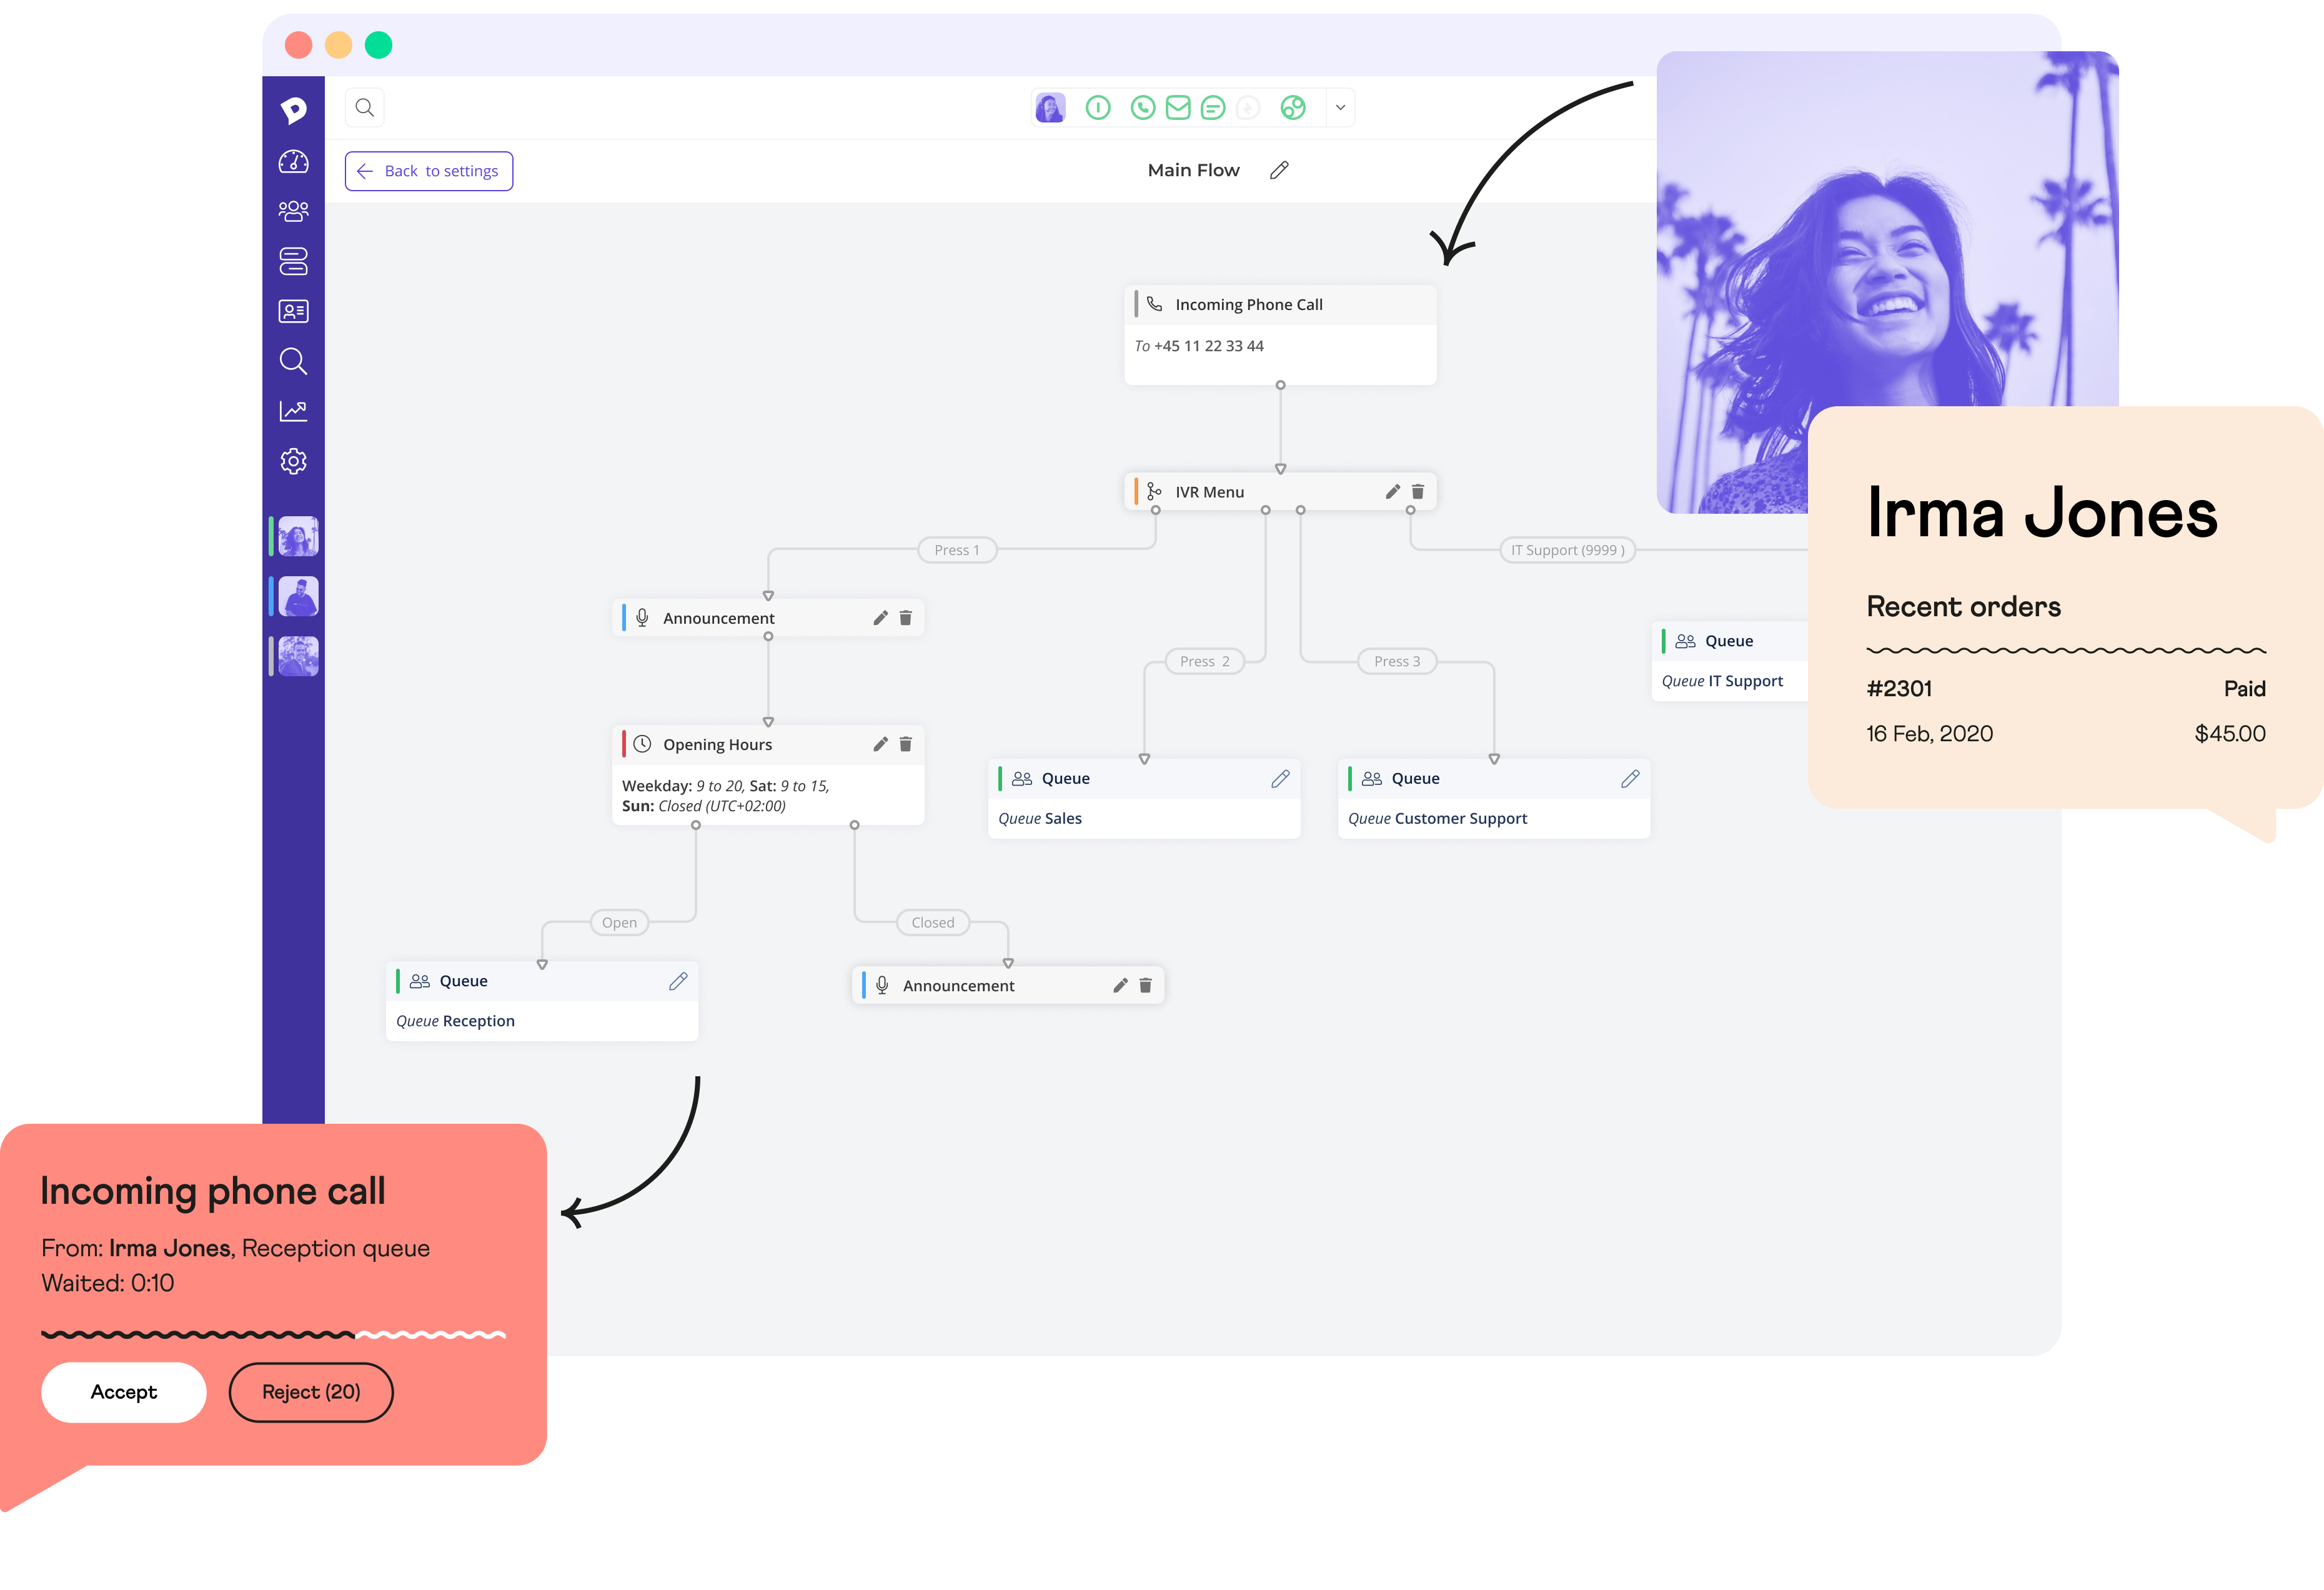Viewport: 2324px width, 1590px height.
Task: Open the settings gear icon in sidebar
Action: coord(293,461)
